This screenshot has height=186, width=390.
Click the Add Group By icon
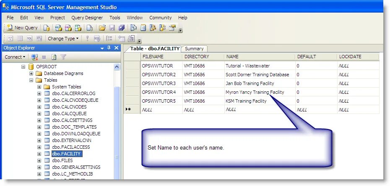[109, 39]
